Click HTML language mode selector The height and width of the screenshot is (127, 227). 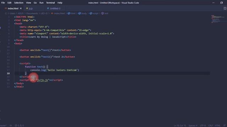point(217,126)
